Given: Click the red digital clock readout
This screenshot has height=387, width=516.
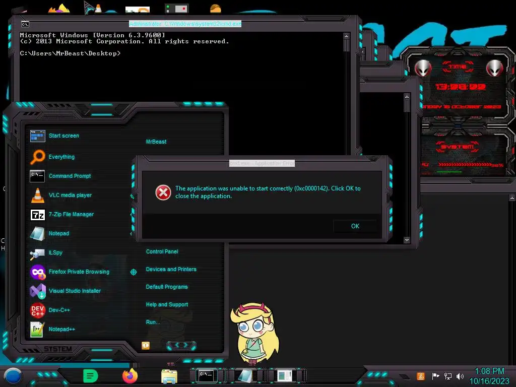Looking at the screenshot, I should pos(461,87).
